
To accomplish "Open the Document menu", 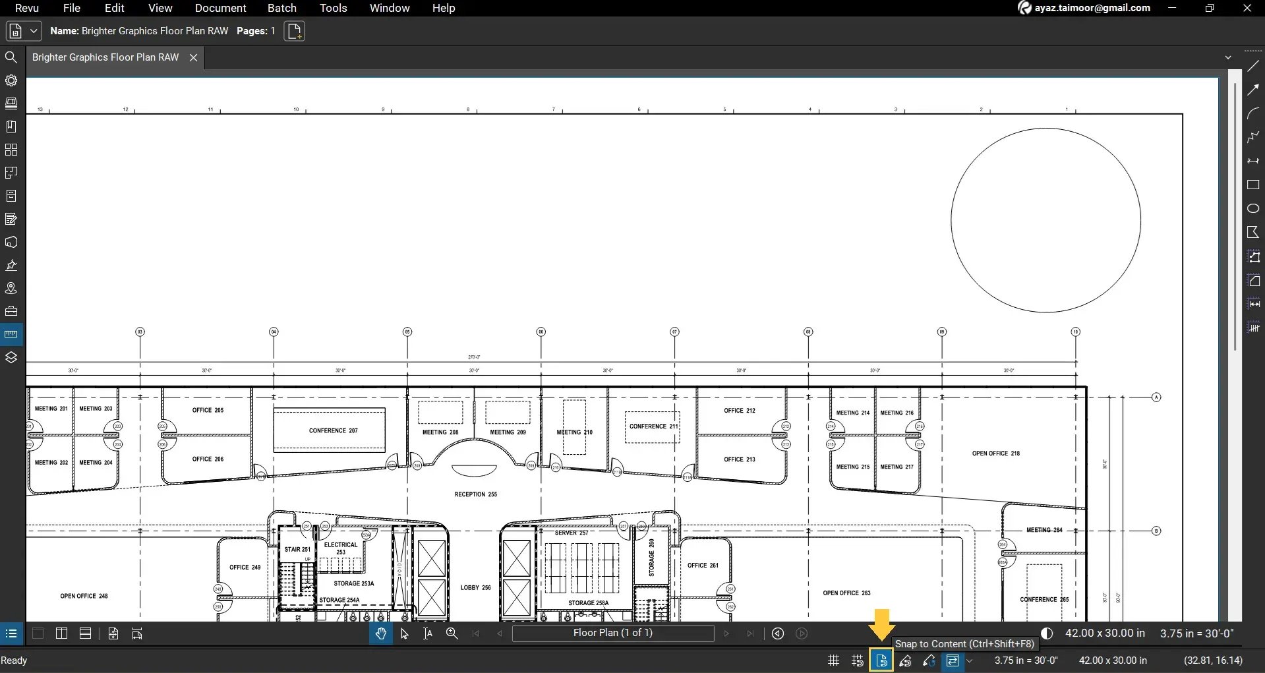I will 220,8.
